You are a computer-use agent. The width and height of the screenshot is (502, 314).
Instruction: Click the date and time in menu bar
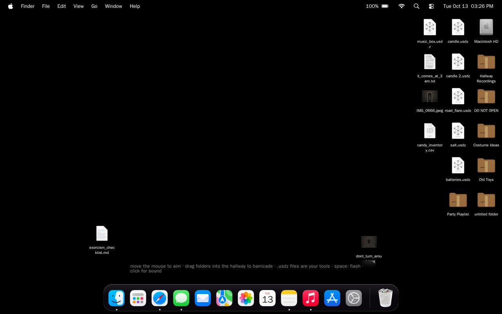[x=468, y=6]
